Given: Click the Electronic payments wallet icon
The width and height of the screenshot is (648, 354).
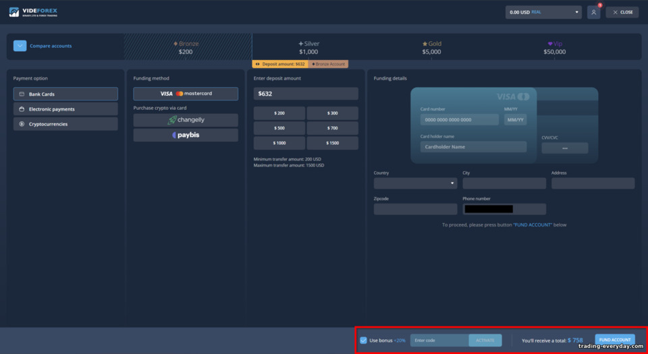Looking at the screenshot, I should click(x=22, y=109).
